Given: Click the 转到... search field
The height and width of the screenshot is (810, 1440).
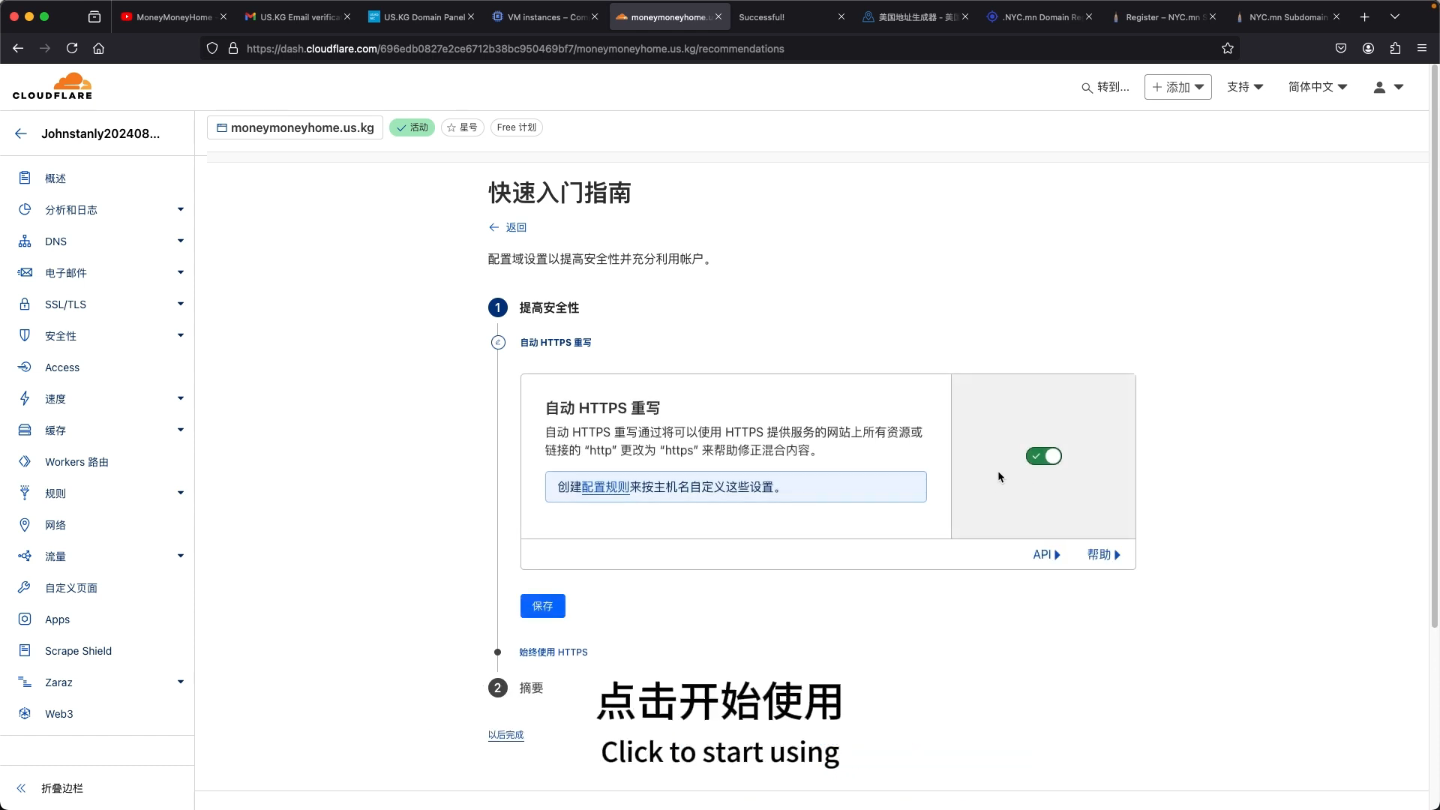Looking at the screenshot, I should pyautogui.click(x=1105, y=87).
